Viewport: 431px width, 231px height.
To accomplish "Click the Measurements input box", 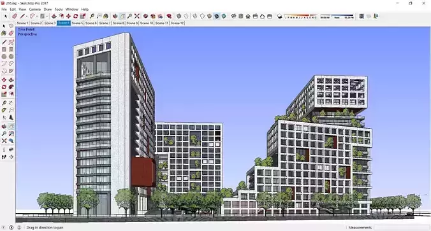I will [401, 227].
